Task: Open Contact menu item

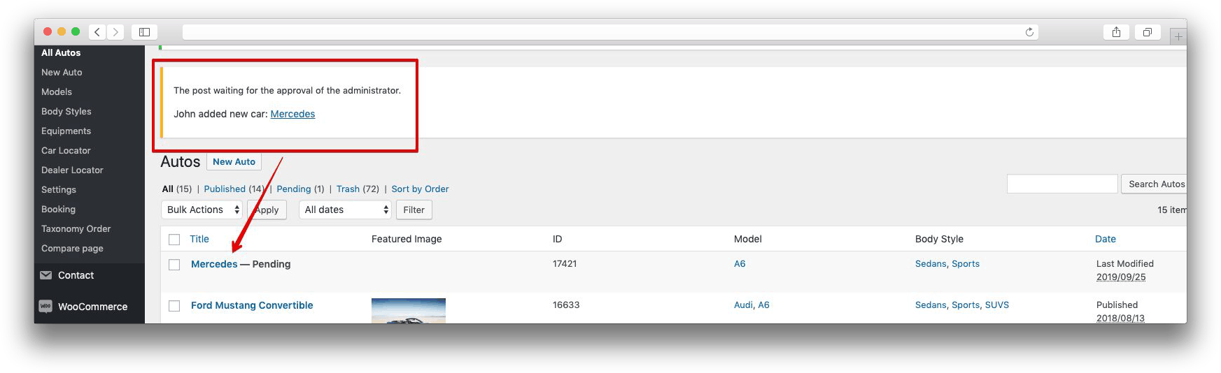Action: (76, 275)
